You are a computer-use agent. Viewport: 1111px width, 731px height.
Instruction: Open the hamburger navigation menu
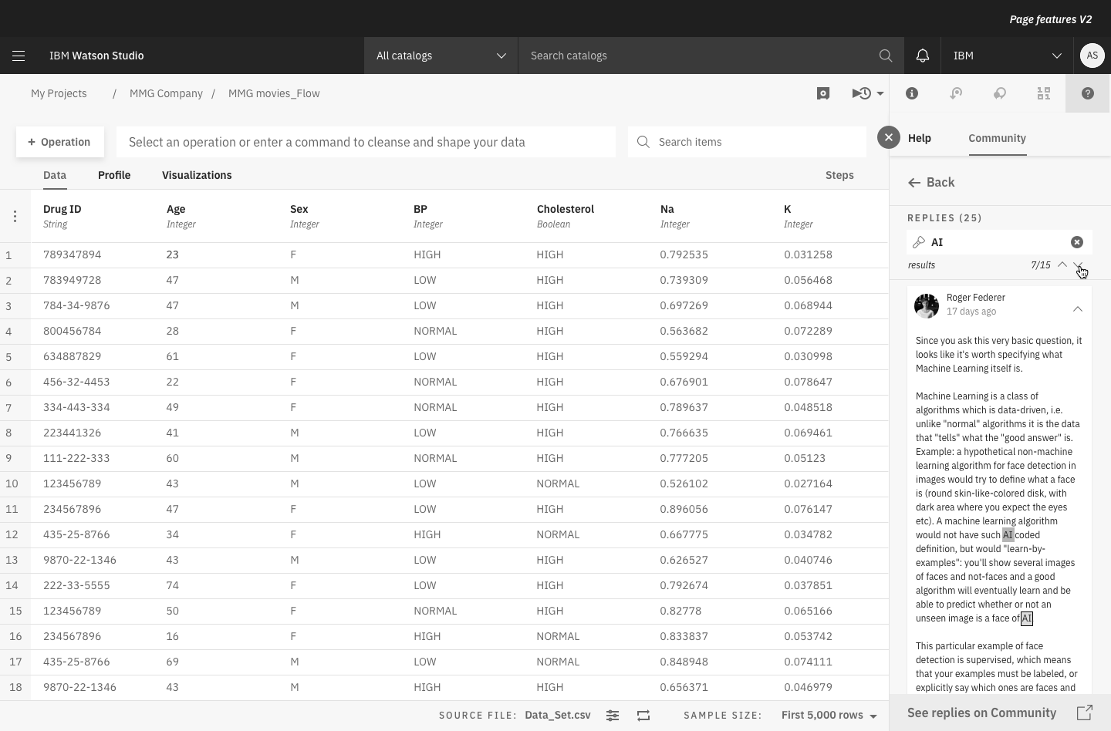(19, 56)
